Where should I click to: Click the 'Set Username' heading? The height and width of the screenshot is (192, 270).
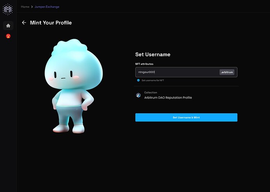(153, 54)
